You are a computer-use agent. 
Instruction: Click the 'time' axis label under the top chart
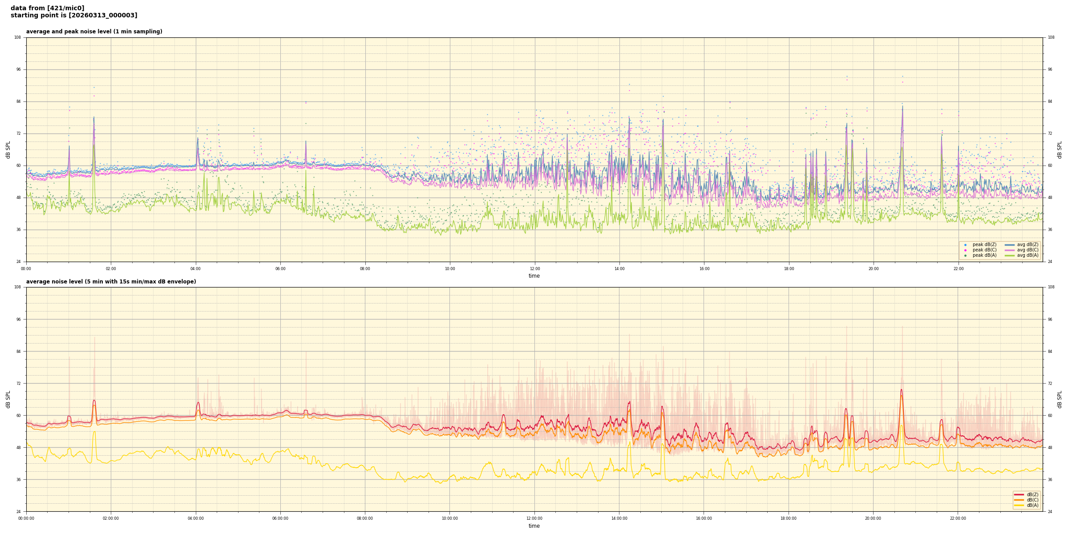coord(534,276)
